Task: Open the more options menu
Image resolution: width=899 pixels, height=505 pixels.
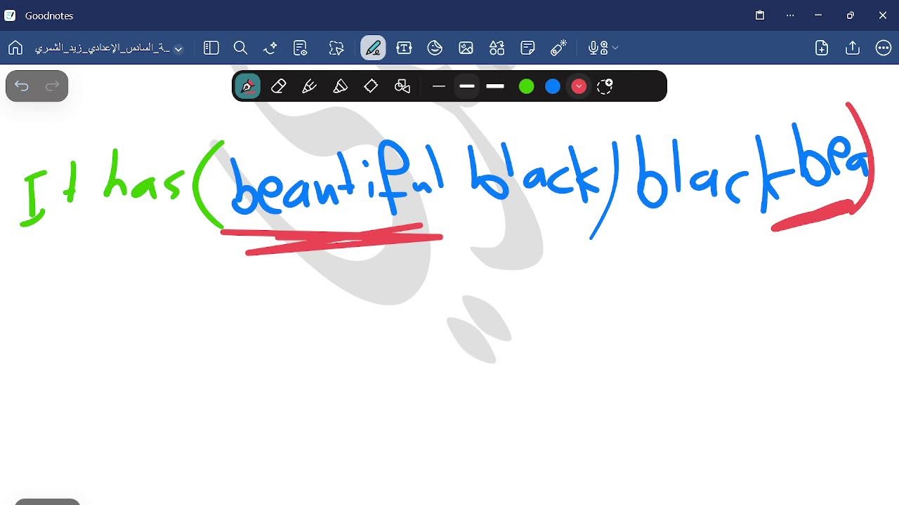Action: [884, 48]
